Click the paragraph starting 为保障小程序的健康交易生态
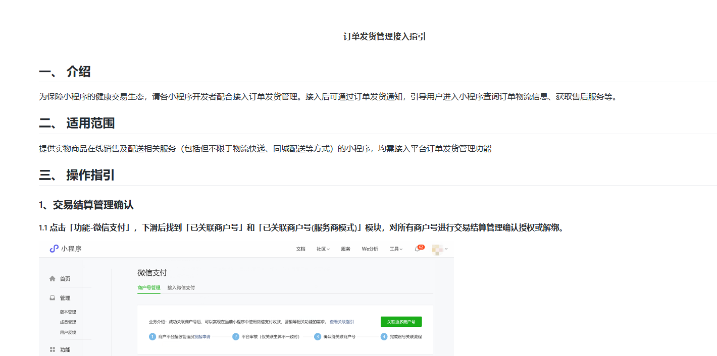The image size is (717, 356). [x=328, y=96]
